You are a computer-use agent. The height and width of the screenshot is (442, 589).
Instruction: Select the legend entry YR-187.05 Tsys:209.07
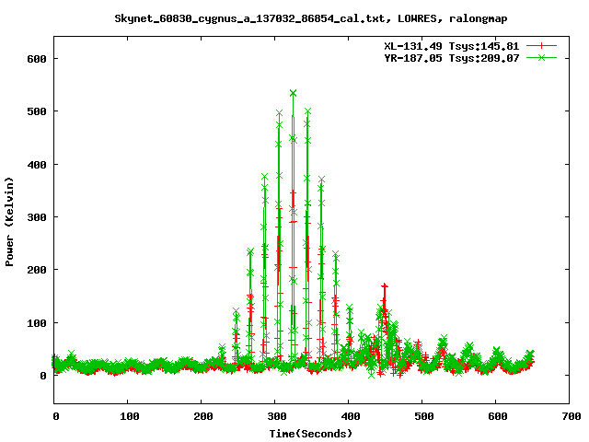[452, 58]
